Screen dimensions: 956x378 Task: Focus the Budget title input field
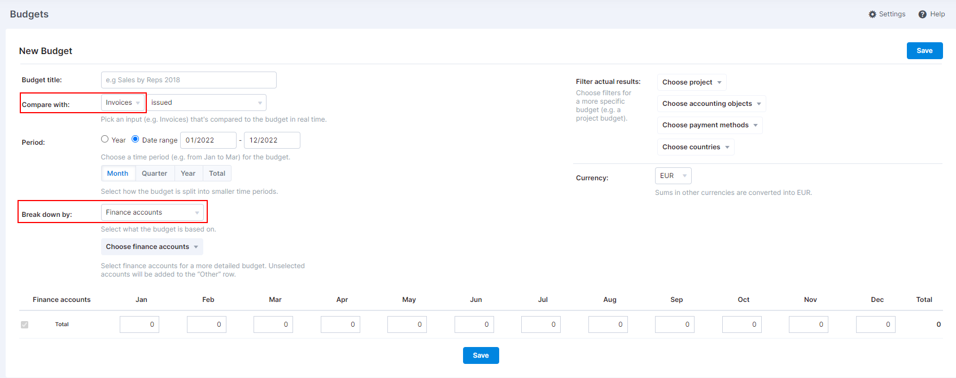point(189,80)
